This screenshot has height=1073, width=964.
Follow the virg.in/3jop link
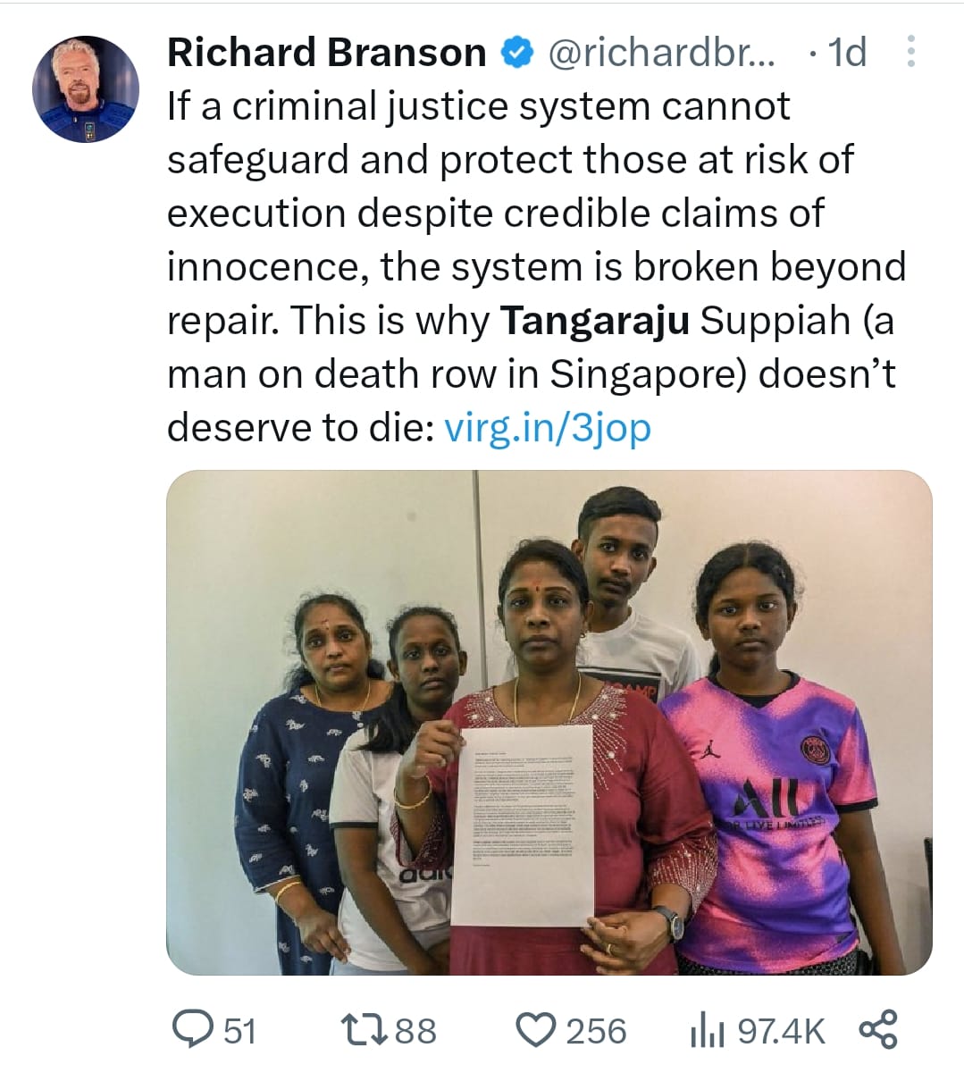(x=548, y=428)
